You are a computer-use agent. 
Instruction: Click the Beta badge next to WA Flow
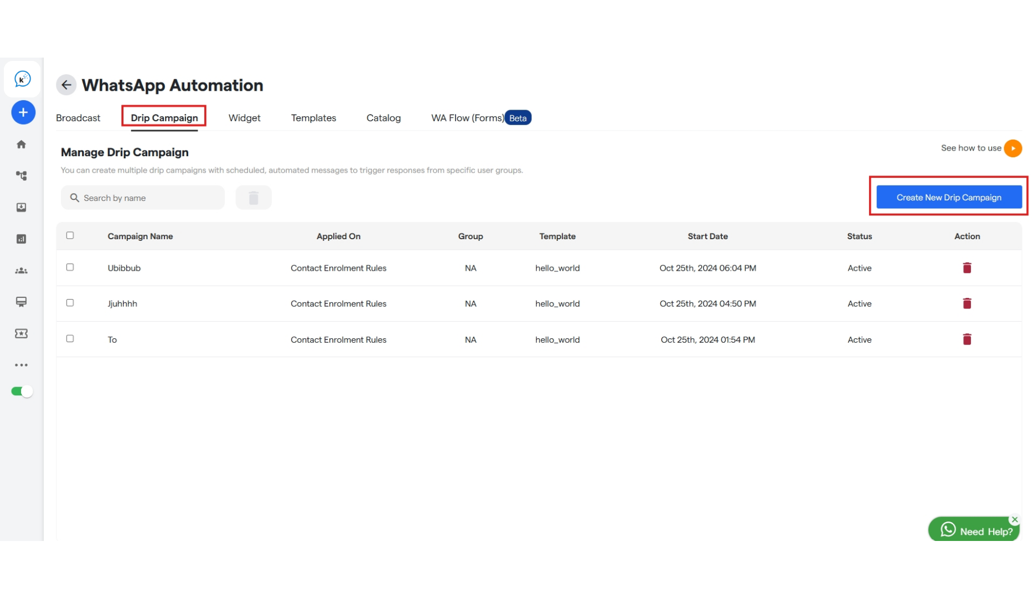[518, 118]
